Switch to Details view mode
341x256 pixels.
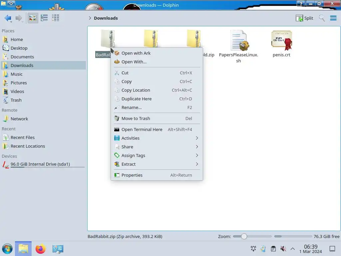(56, 18)
